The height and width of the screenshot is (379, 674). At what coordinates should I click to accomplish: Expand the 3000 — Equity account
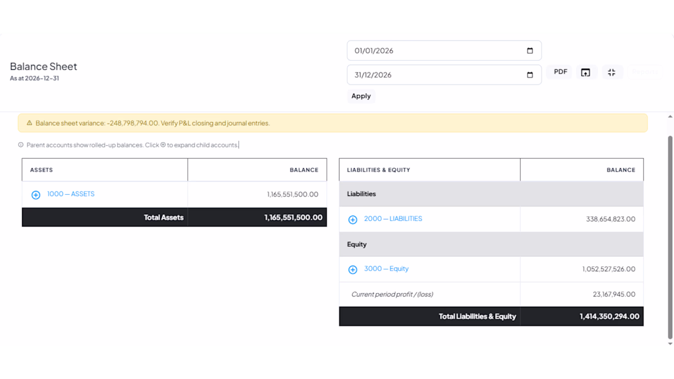[x=352, y=269]
